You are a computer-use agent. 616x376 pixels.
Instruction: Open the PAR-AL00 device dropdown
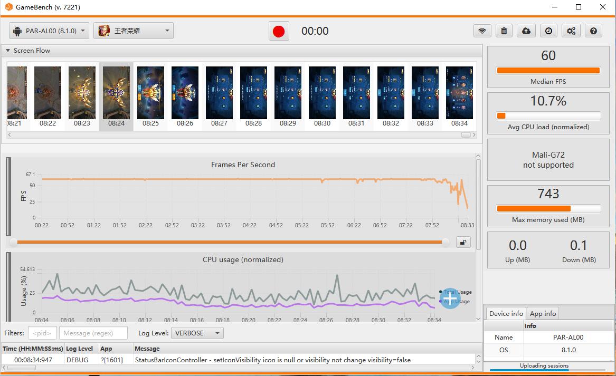click(x=50, y=31)
